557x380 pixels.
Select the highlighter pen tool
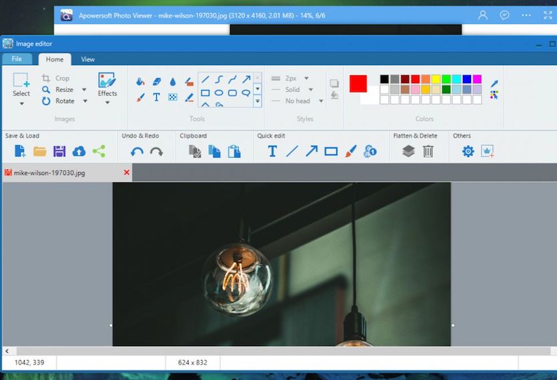point(189,97)
